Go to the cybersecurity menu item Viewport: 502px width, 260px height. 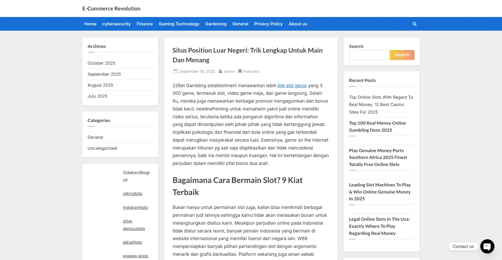(116, 24)
